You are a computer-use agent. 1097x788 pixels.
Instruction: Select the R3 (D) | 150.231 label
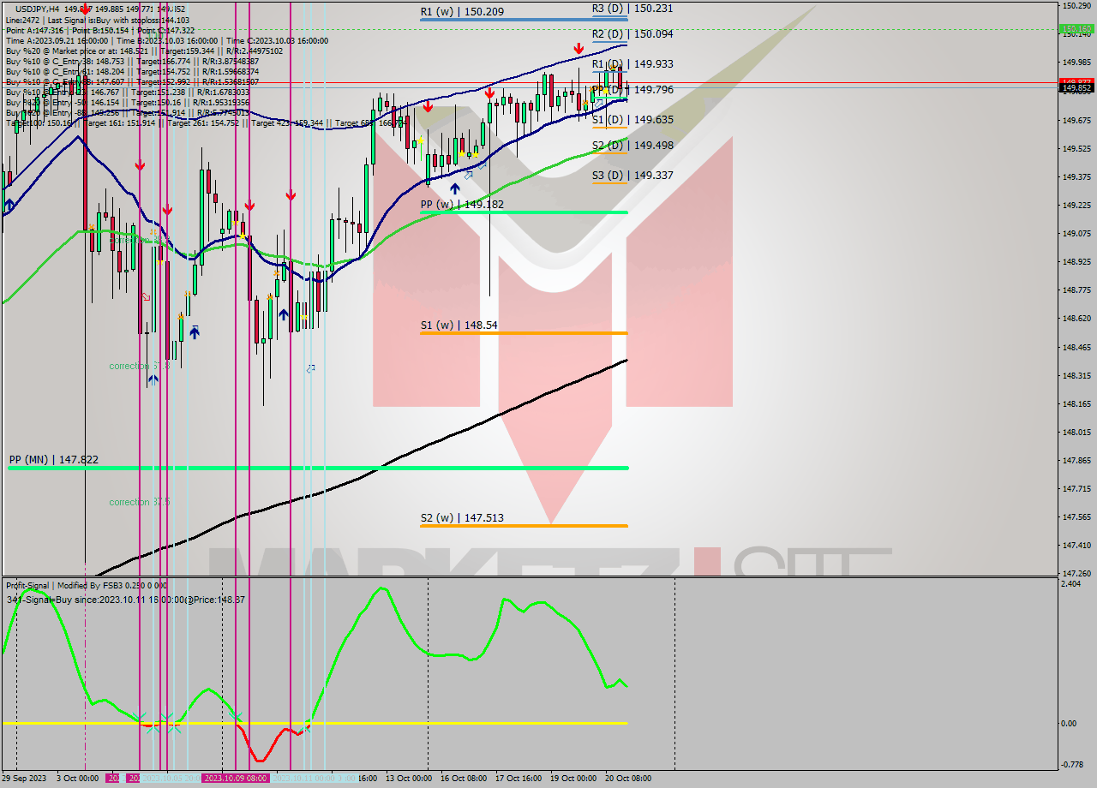632,8
